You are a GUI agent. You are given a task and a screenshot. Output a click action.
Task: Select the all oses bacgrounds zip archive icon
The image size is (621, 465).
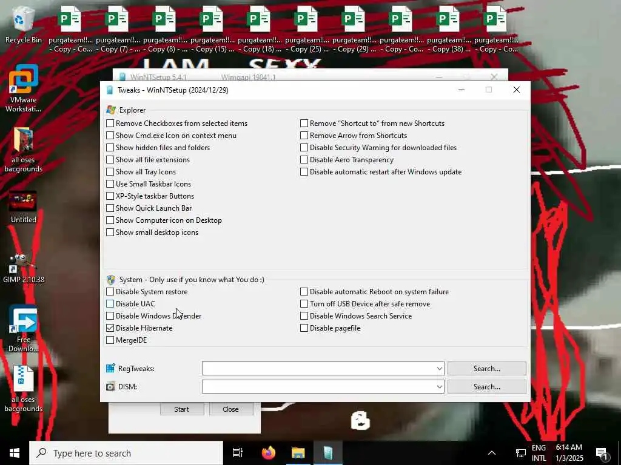23,389
